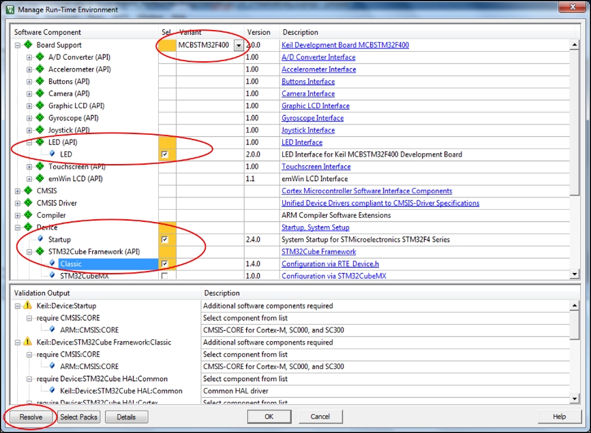Image resolution: width=591 pixels, height=433 pixels.
Task: Open the MCBSTM32F400 variant dropdown
Action: tap(239, 45)
